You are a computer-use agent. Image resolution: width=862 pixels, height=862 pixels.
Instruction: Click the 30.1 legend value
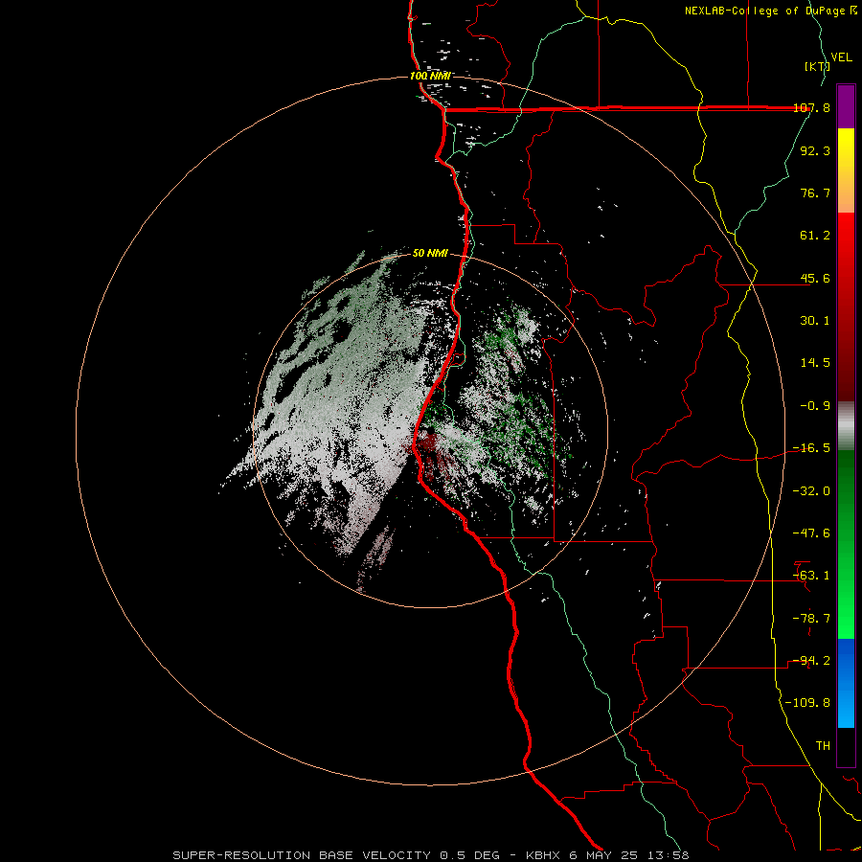click(x=815, y=321)
